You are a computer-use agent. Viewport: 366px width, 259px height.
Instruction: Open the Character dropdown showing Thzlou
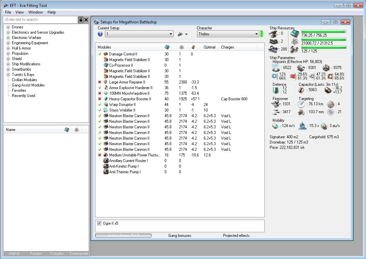point(228,34)
